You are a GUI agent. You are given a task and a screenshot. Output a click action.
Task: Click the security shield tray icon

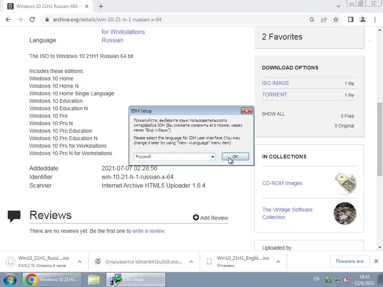[328, 280]
